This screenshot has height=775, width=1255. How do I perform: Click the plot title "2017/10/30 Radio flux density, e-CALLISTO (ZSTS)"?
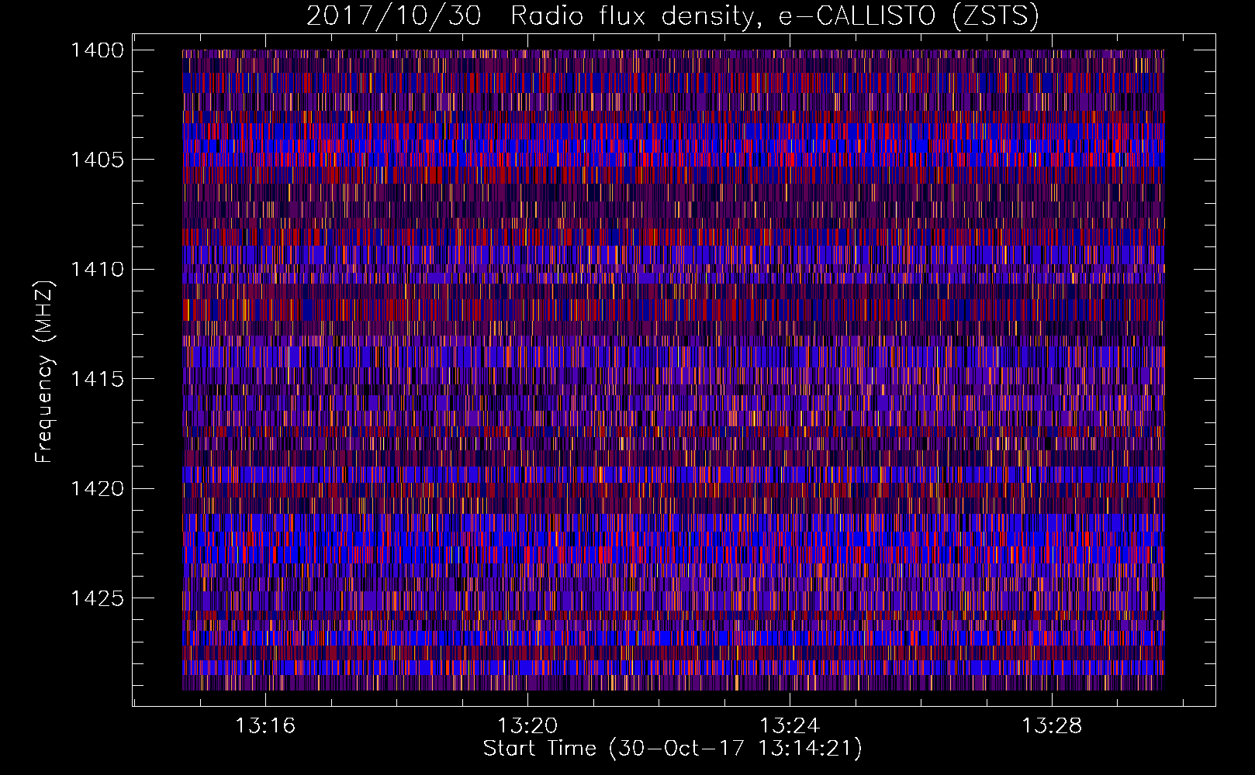[x=672, y=16]
